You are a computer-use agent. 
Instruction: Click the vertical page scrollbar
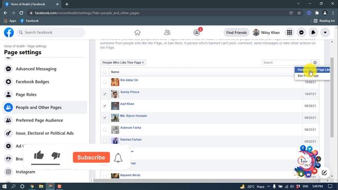(x=332, y=97)
